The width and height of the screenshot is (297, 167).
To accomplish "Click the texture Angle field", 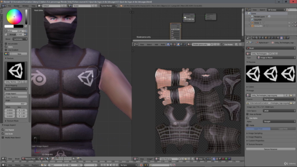I will tap(16, 103).
